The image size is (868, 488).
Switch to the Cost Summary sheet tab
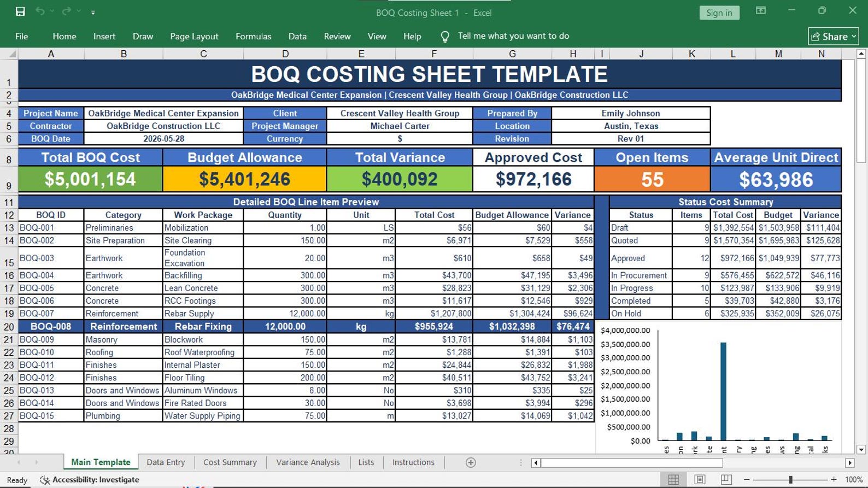(230, 462)
